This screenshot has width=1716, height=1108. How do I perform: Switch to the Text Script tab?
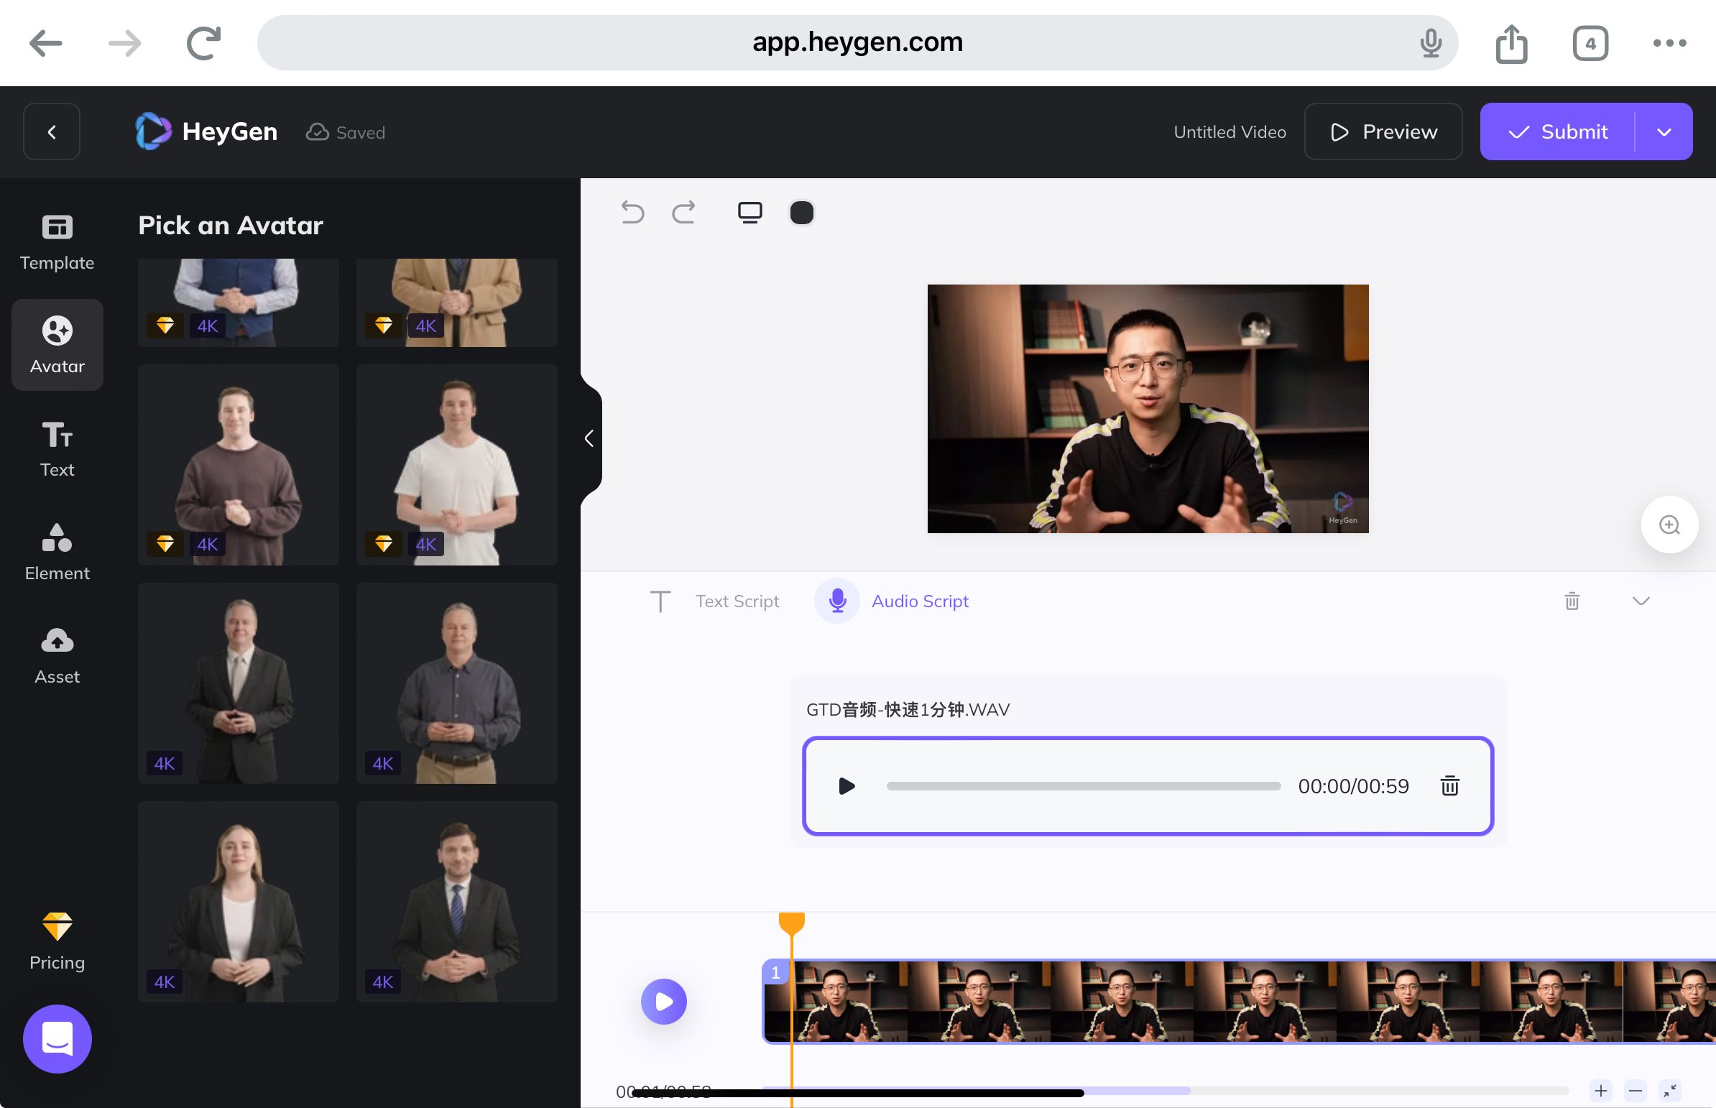click(x=736, y=601)
